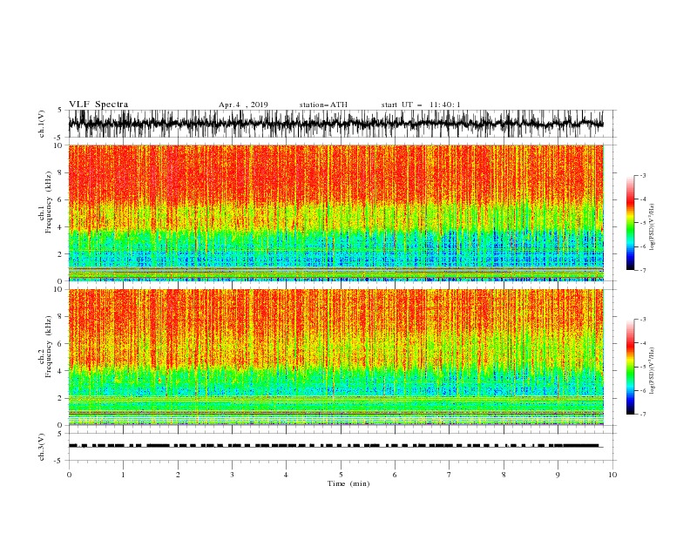The height and width of the screenshot is (533, 690).
Task: Click the time axis tick label "5"
Action: (x=340, y=475)
